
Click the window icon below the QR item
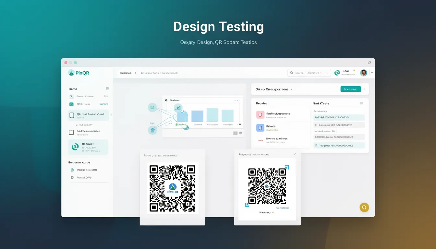point(71,132)
